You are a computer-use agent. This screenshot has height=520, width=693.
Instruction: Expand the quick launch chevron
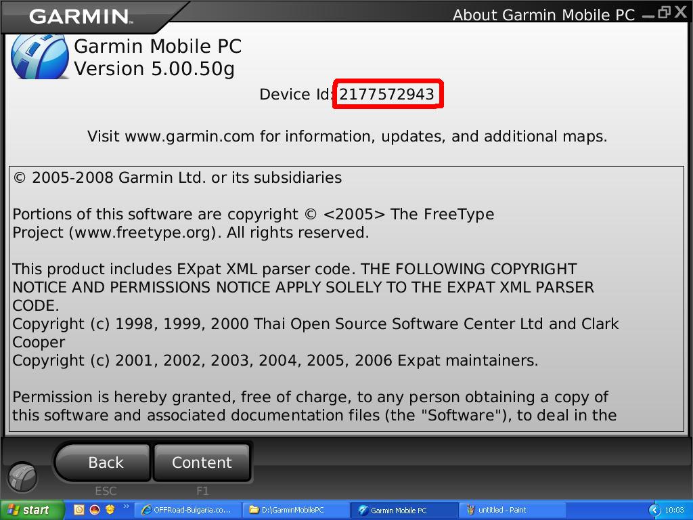coord(127,506)
